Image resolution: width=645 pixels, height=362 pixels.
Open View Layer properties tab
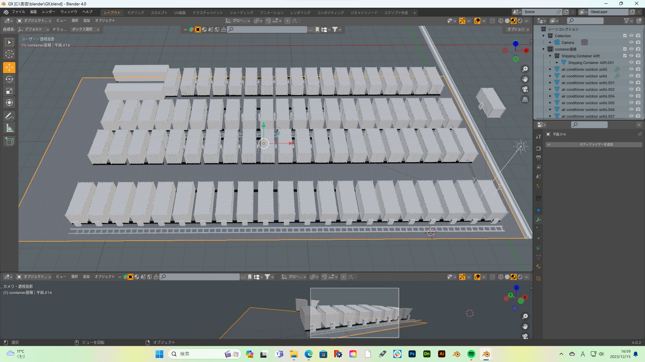click(x=539, y=167)
